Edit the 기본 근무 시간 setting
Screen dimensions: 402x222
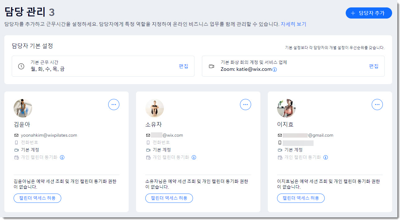(x=183, y=66)
